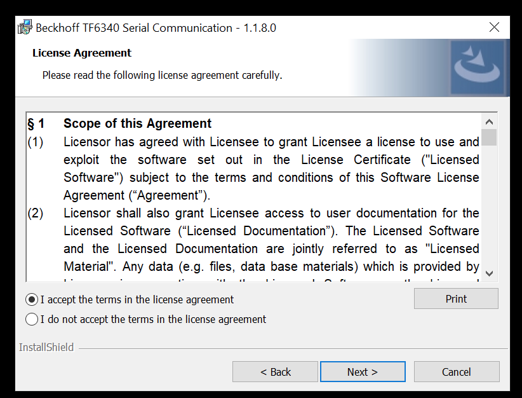Click the window title "Beckhoff TF6340 Serial Communication"

tap(134, 28)
